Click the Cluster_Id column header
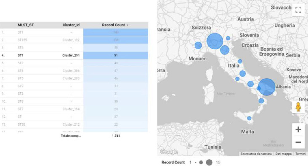The image size is (308, 166). point(71,25)
